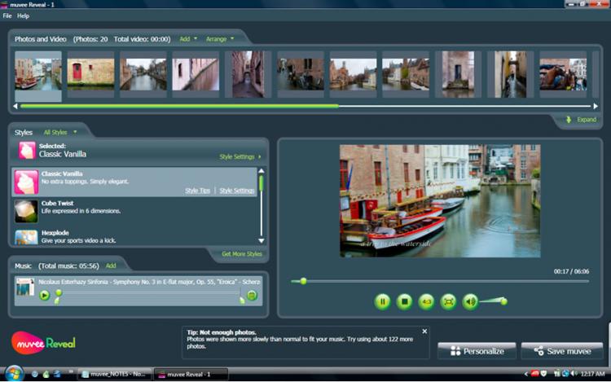Open the File menu

tap(7, 15)
